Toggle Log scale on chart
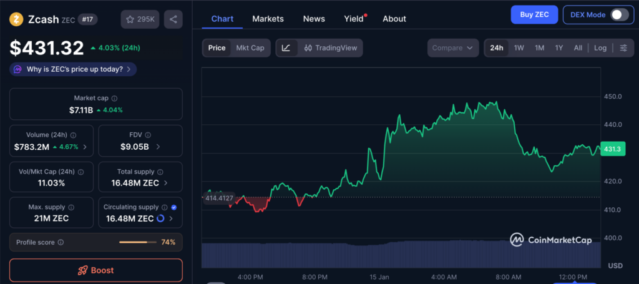This screenshot has width=639, height=284. click(x=600, y=48)
